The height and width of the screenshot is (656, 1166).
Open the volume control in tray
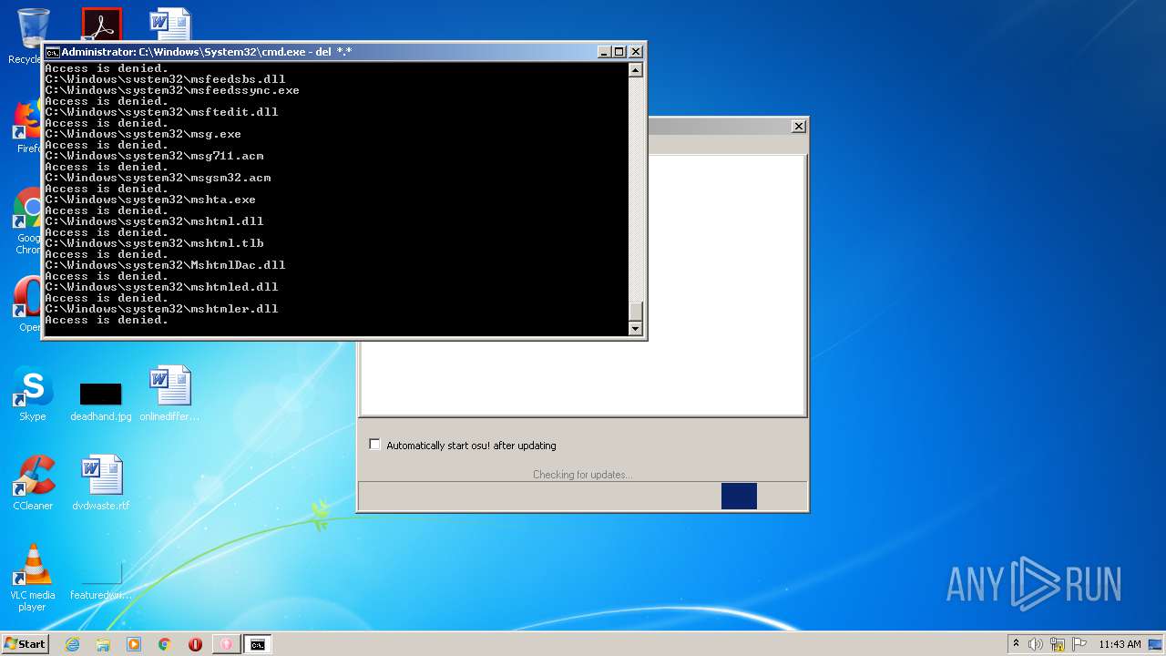[x=1036, y=644]
